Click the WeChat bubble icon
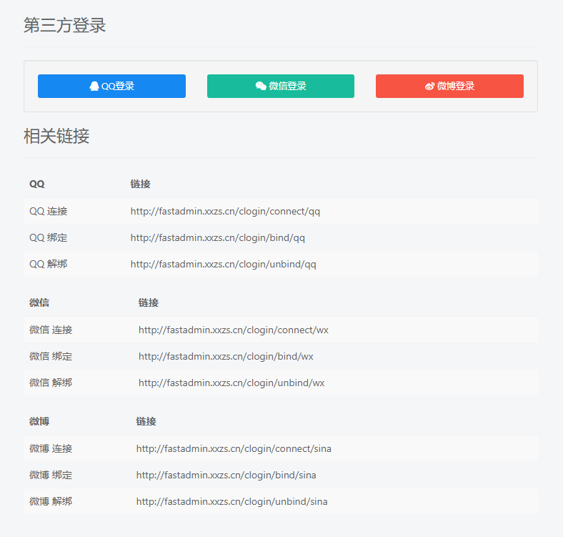The width and height of the screenshot is (563, 537). pyautogui.click(x=261, y=86)
